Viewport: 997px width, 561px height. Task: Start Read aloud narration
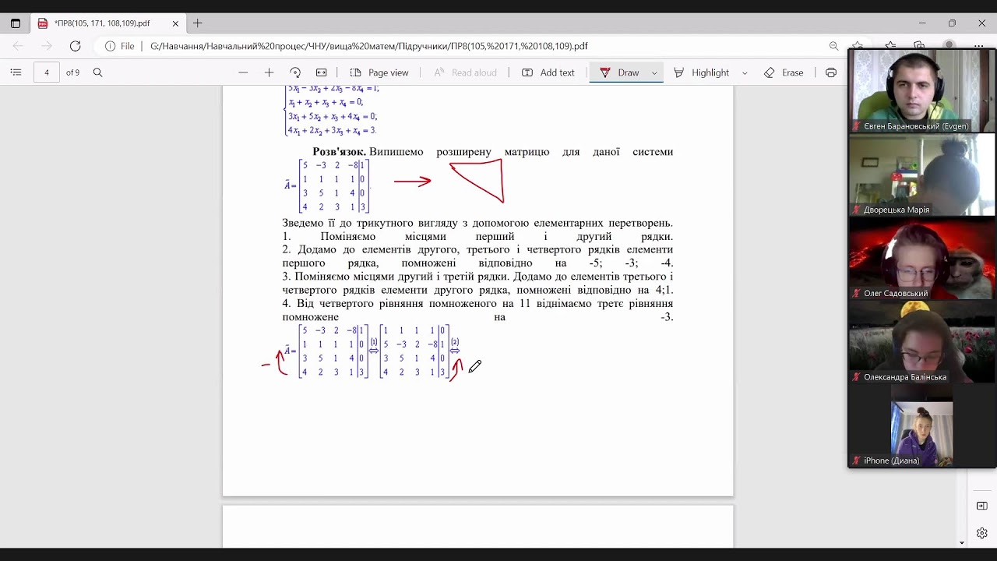click(x=465, y=72)
